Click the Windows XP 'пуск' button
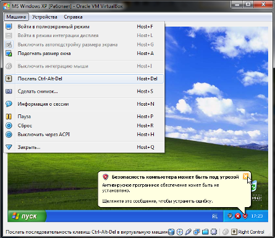This screenshot has height=238, width=275. 27,216
